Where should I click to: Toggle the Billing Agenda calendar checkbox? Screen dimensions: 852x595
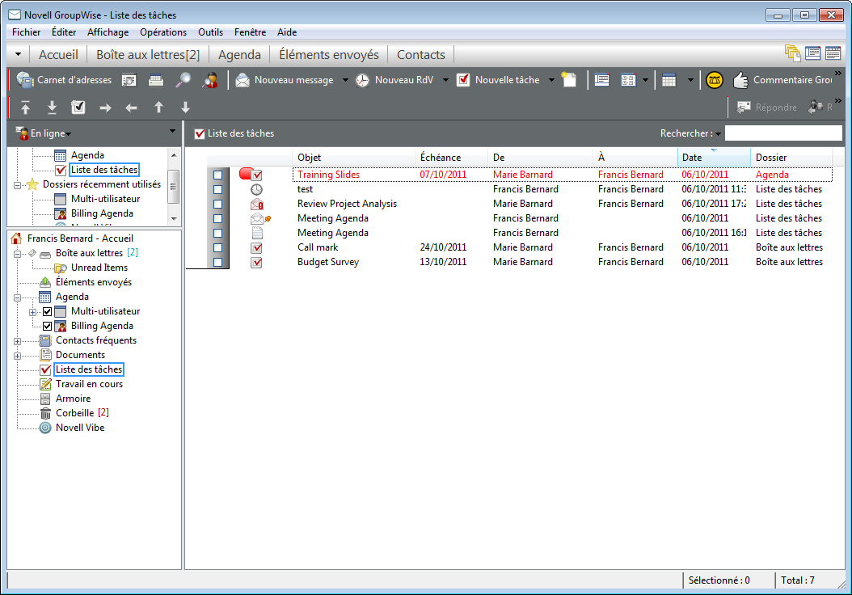pos(47,326)
